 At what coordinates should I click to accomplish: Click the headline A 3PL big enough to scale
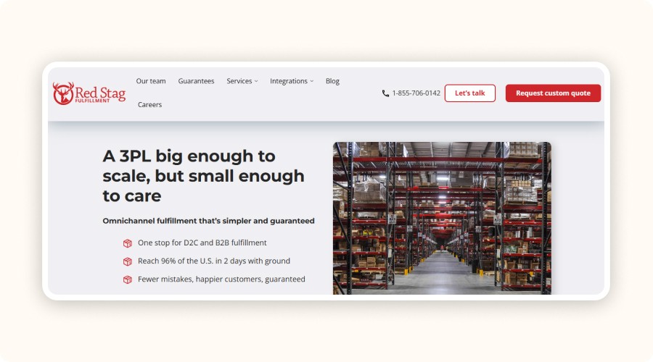(203, 176)
